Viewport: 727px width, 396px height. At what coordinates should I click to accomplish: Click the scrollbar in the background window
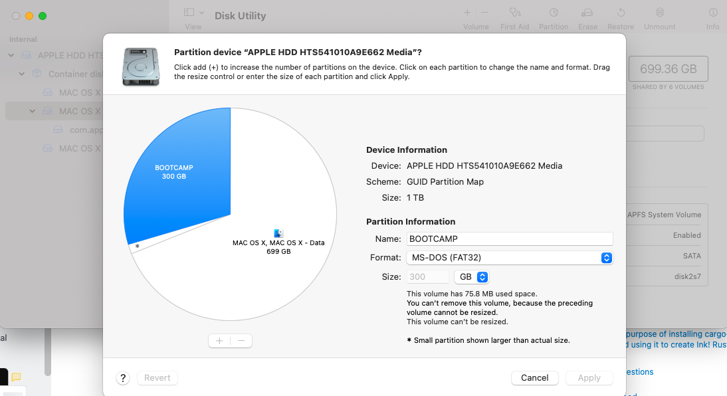coord(47,352)
